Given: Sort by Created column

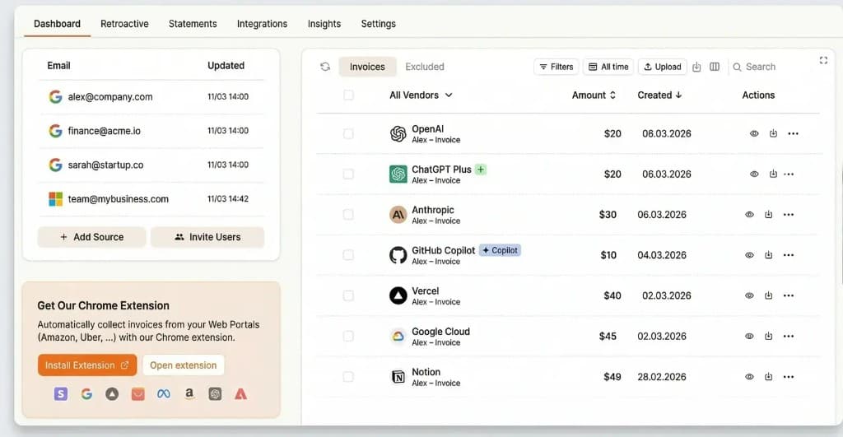Looking at the screenshot, I should pos(659,95).
